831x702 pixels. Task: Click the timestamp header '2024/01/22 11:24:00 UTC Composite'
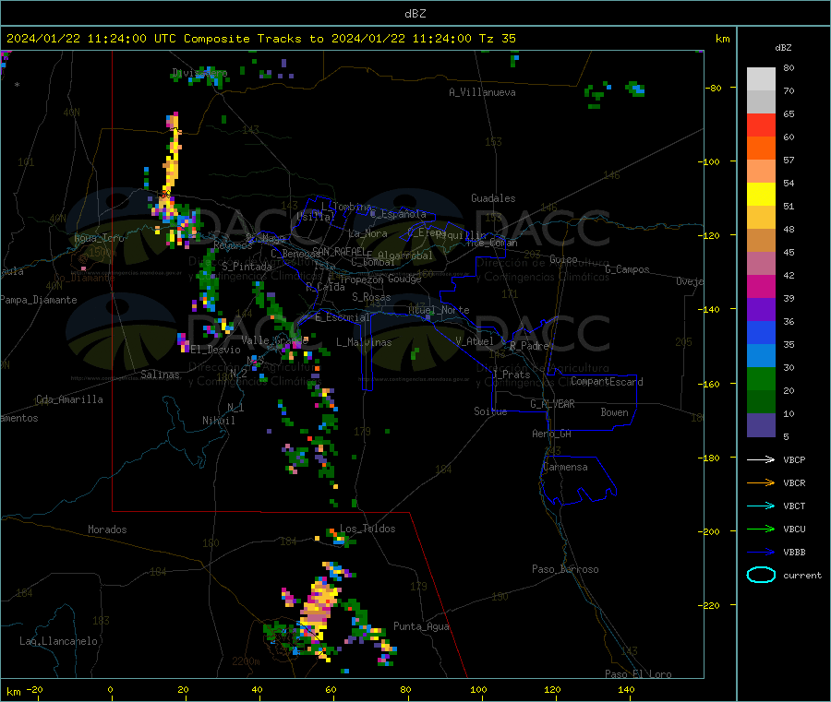[x=127, y=39]
